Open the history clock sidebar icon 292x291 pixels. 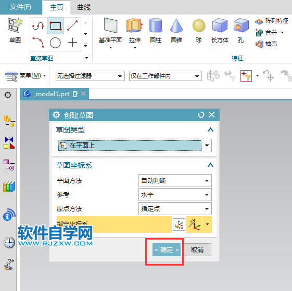[x=9, y=242]
